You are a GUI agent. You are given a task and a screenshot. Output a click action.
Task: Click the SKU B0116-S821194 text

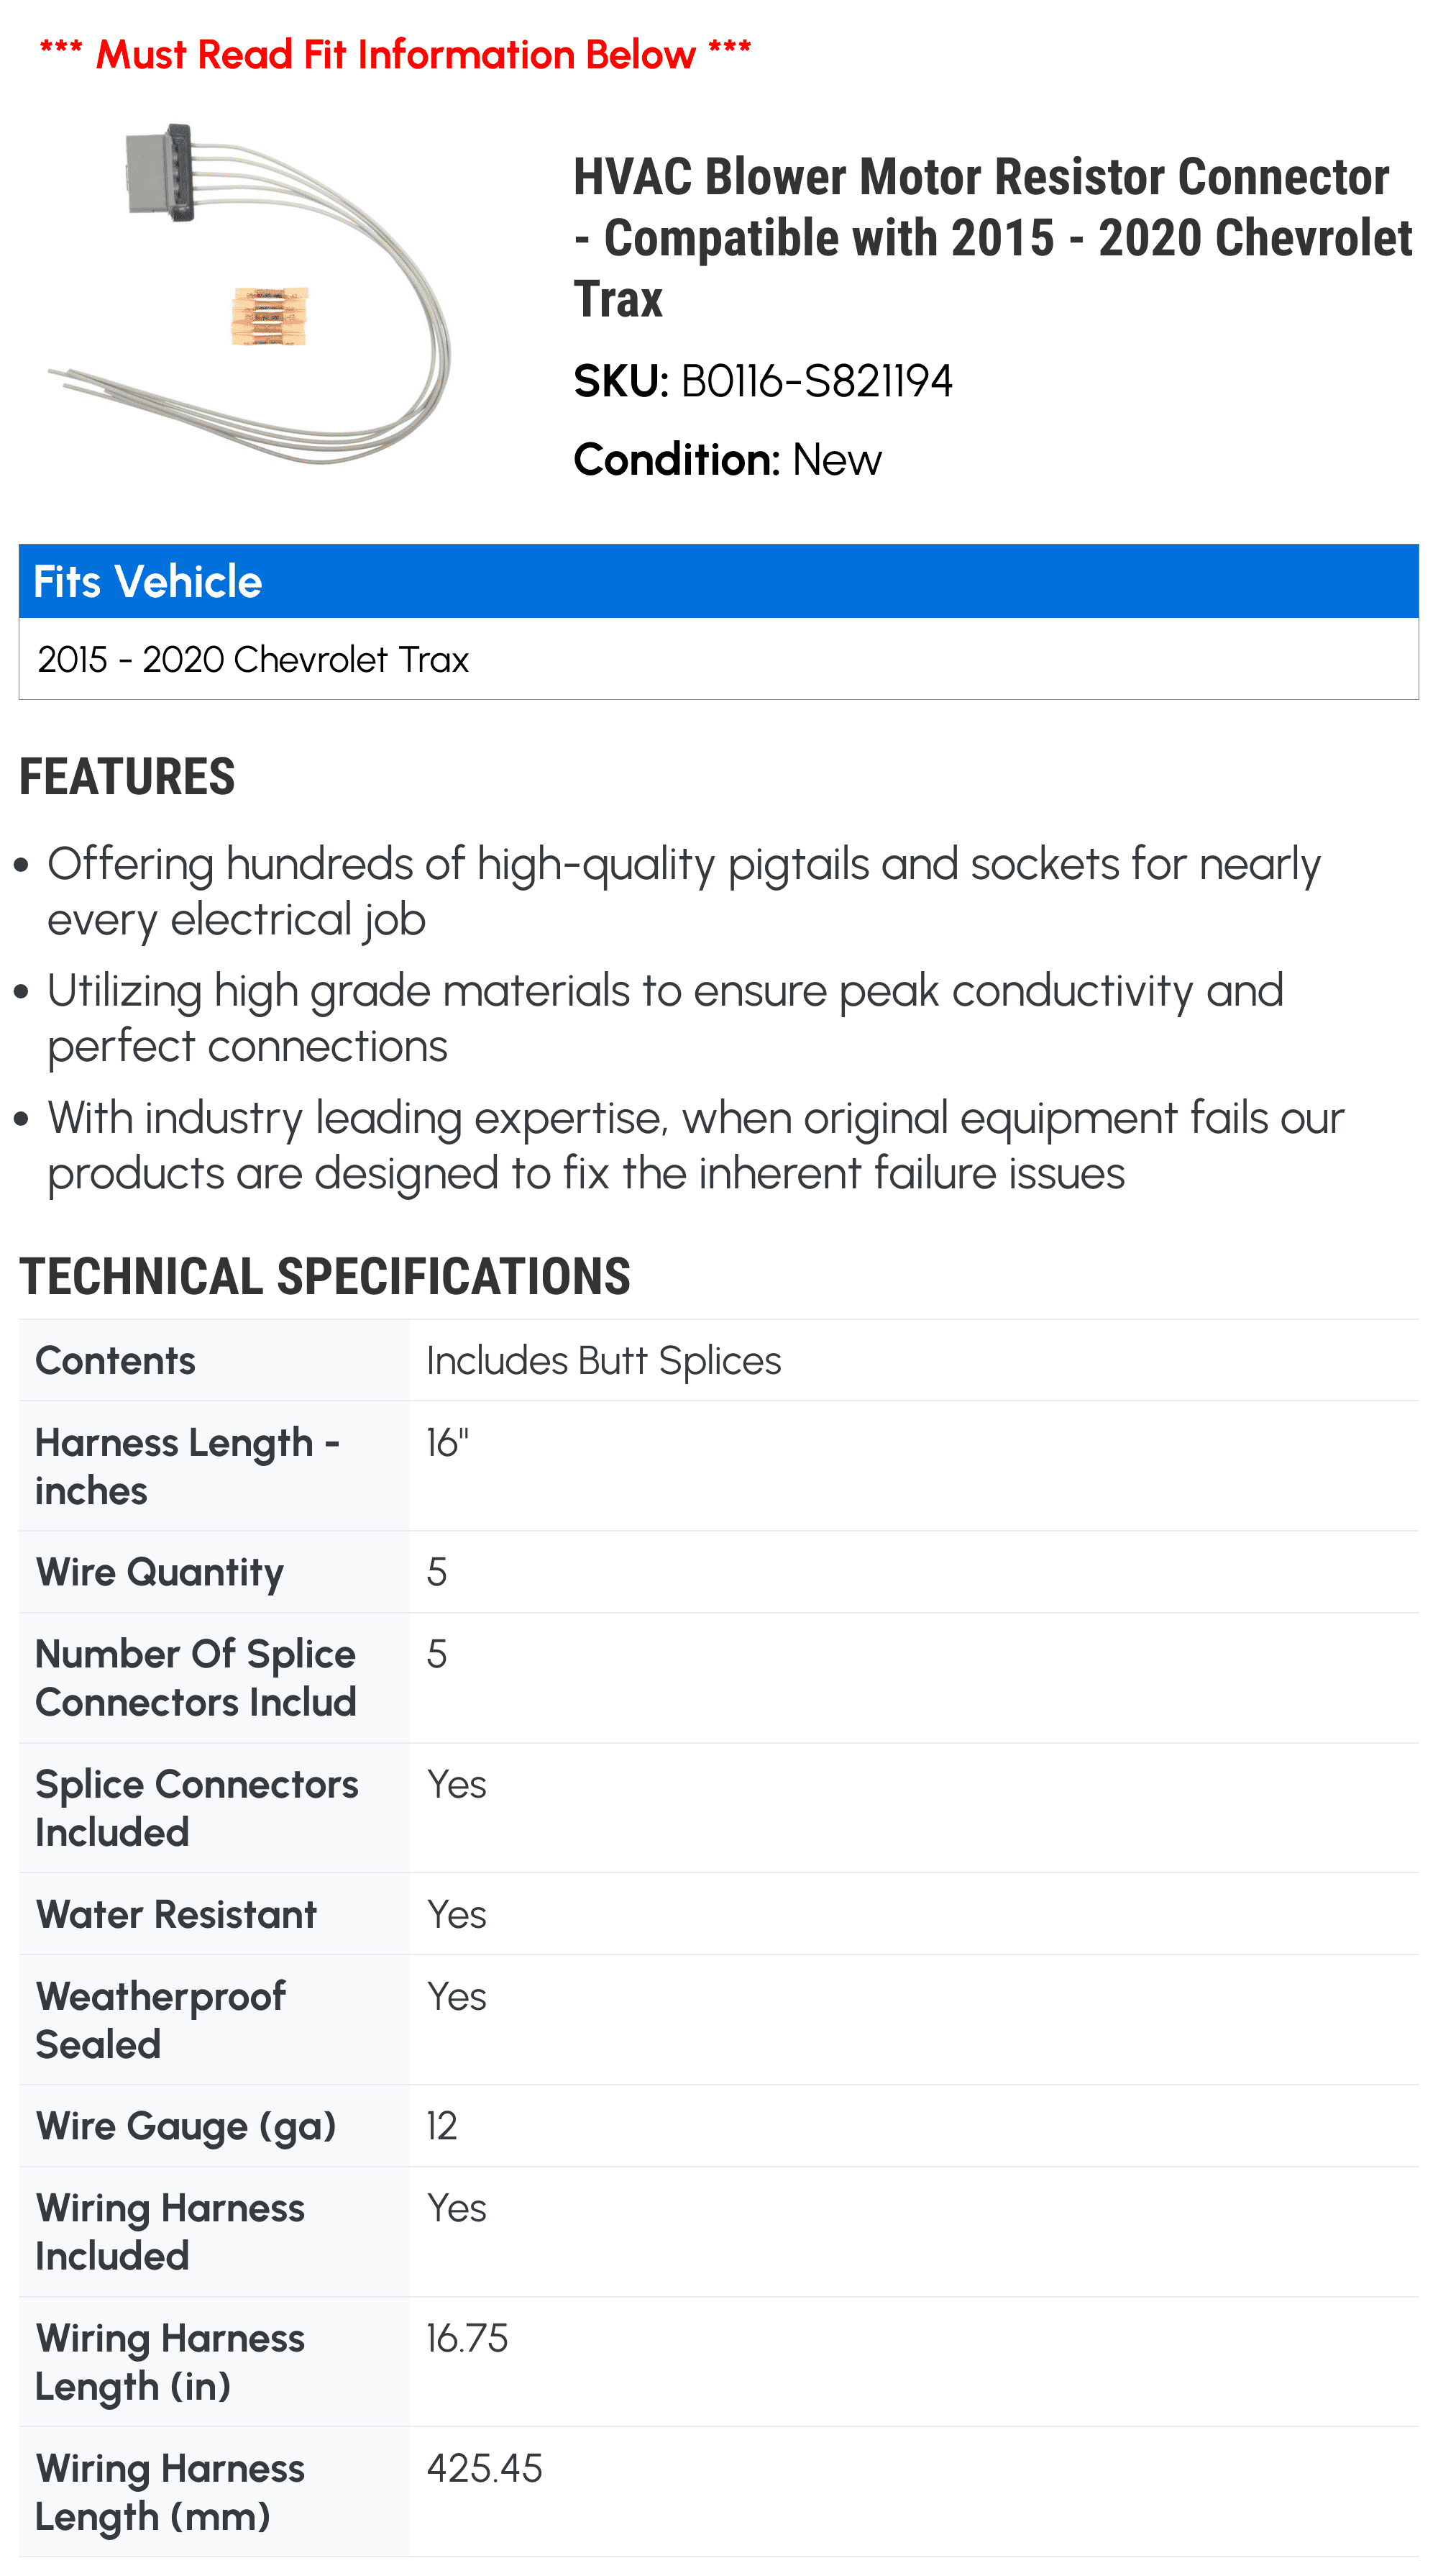pos(762,381)
